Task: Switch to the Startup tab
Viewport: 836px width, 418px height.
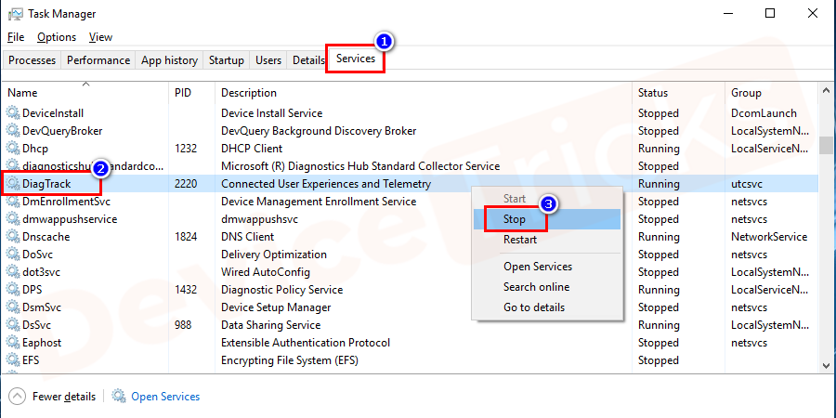Action: (226, 60)
